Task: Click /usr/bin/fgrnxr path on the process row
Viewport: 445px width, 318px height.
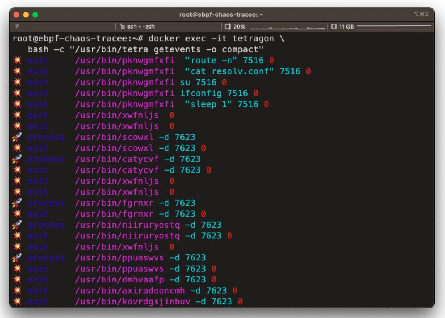Action: [x=114, y=203]
